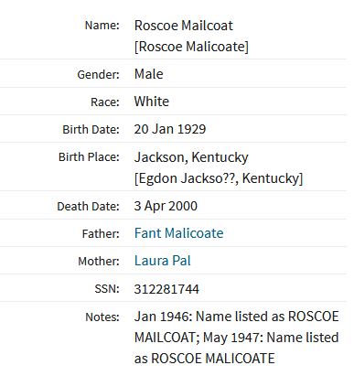Click the SSN number 312281744

pyautogui.click(x=166, y=289)
